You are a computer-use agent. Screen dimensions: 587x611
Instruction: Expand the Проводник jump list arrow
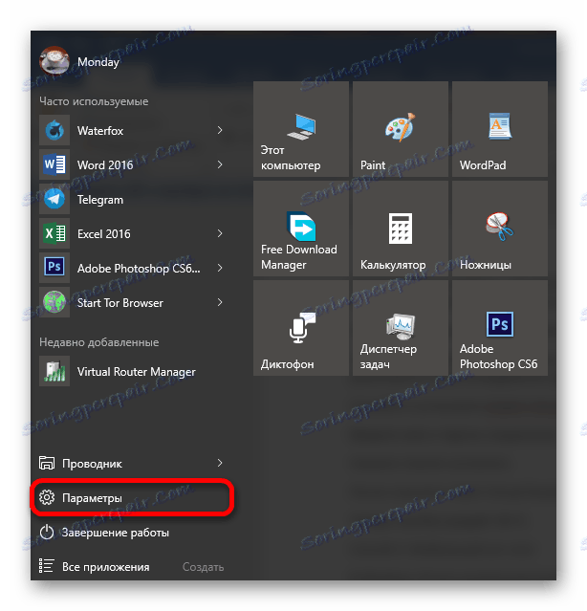pos(220,463)
